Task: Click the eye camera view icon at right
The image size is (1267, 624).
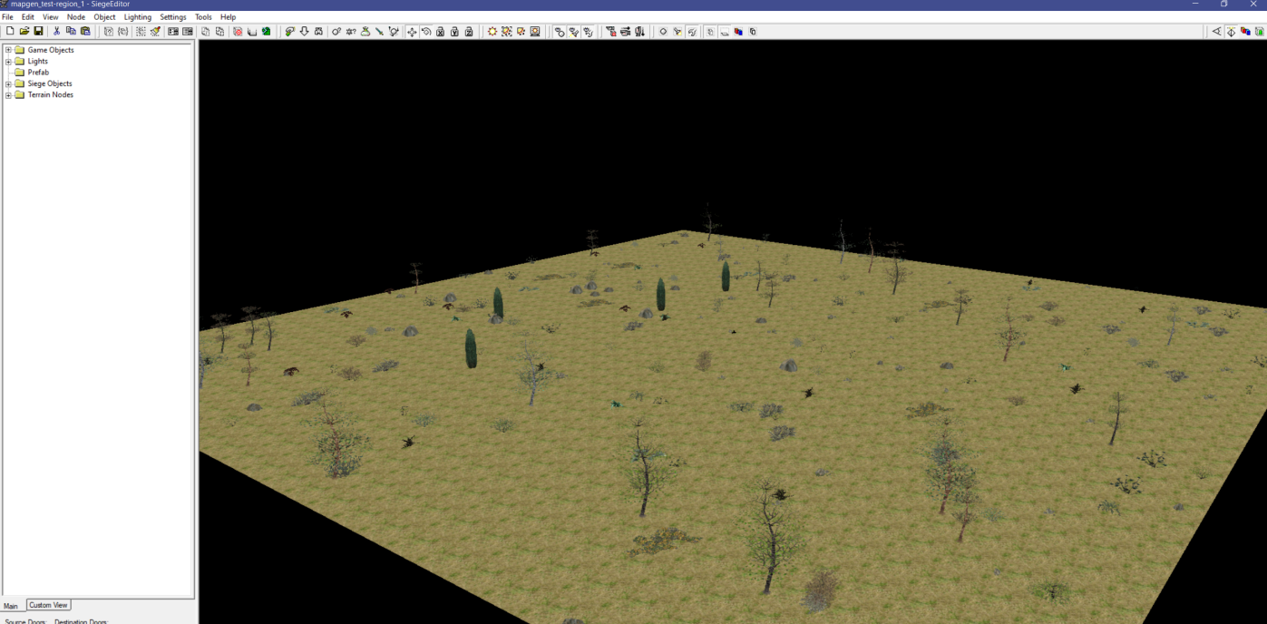Action: (x=1216, y=31)
